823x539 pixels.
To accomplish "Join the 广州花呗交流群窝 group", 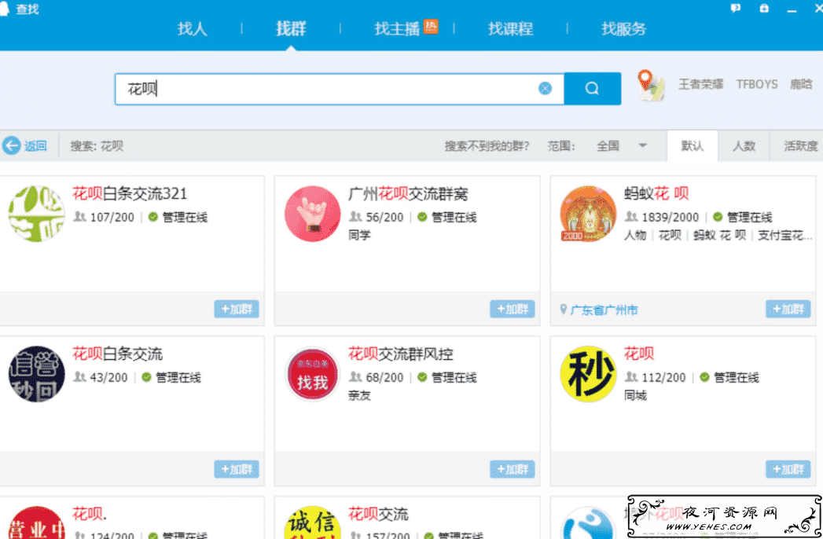I will tap(513, 309).
